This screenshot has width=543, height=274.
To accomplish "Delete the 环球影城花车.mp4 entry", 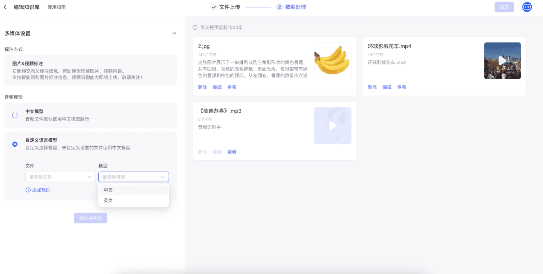I will point(372,87).
